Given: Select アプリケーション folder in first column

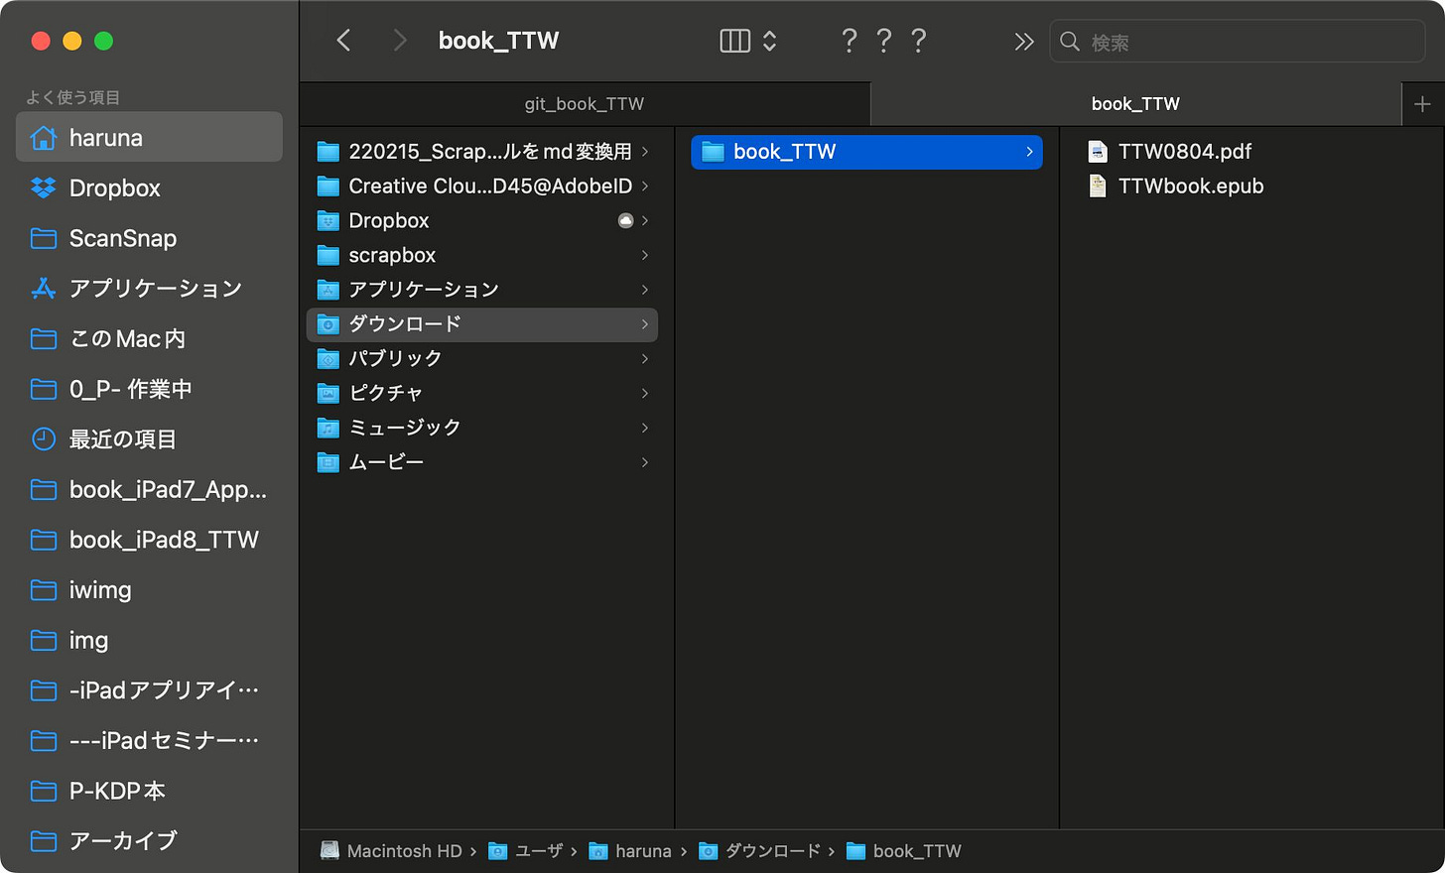Looking at the screenshot, I should [x=482, y=290].
